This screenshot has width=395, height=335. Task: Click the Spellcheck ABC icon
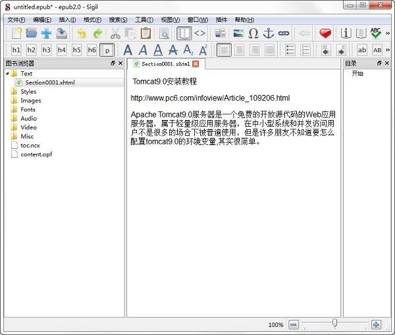tap(376, 33)
